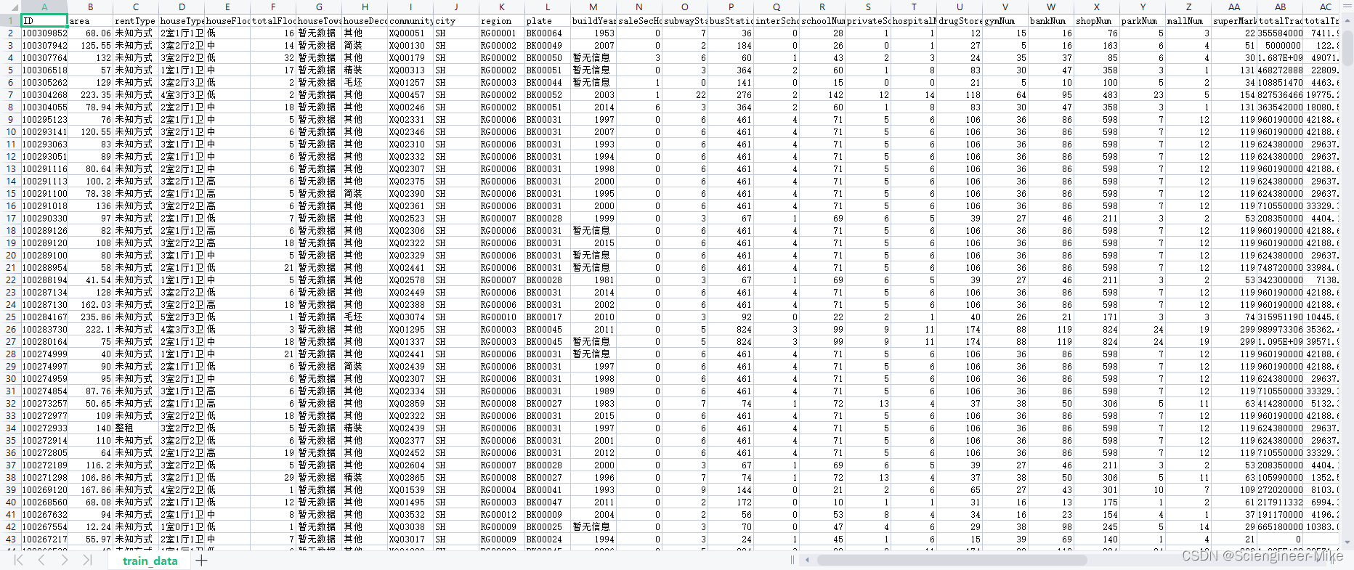Select cell with ID 100304268
Viewport: 1354px width, 570px height.
click(x=44, y=94)
